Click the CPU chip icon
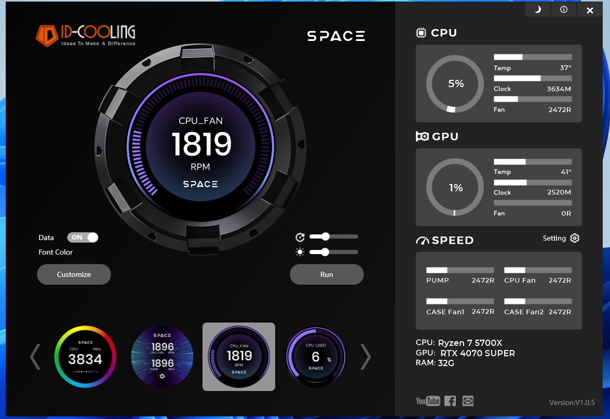The width and height of the screenshot is (610, 419). pyautogui.click(x=421, y=33)
